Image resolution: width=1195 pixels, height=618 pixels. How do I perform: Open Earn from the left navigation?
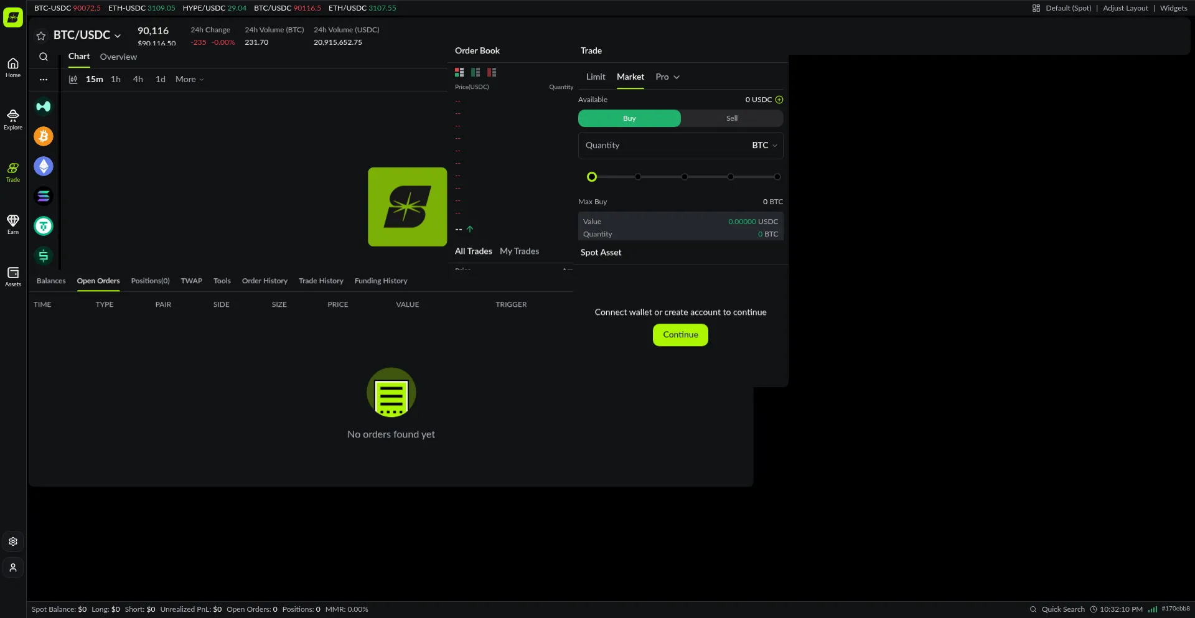coord(13,224)
